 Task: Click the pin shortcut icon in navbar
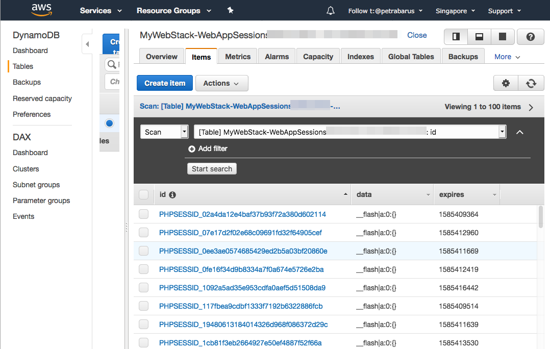click(x=231, y=11)
